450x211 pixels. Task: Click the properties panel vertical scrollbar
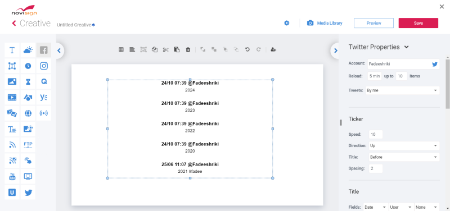pyautogui.click(x=447, y=84)
